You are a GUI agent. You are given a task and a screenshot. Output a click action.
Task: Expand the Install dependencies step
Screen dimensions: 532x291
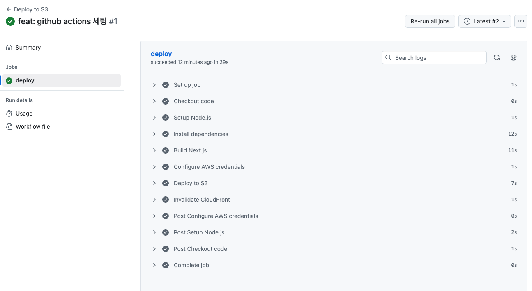point(154,134)
